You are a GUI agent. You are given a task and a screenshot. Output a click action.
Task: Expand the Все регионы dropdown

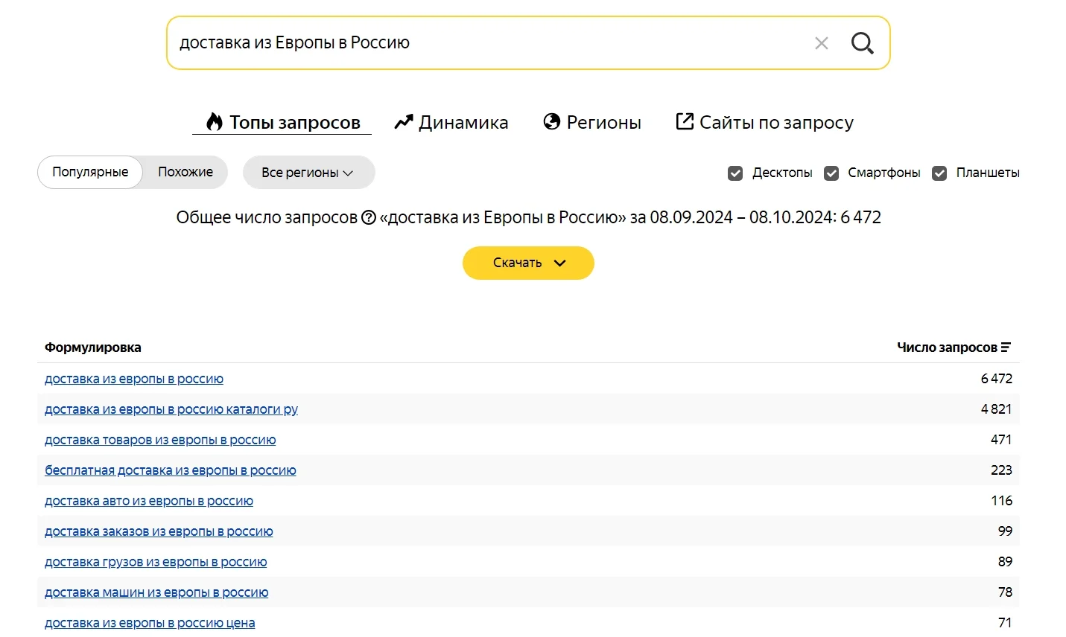coord(308,173)
